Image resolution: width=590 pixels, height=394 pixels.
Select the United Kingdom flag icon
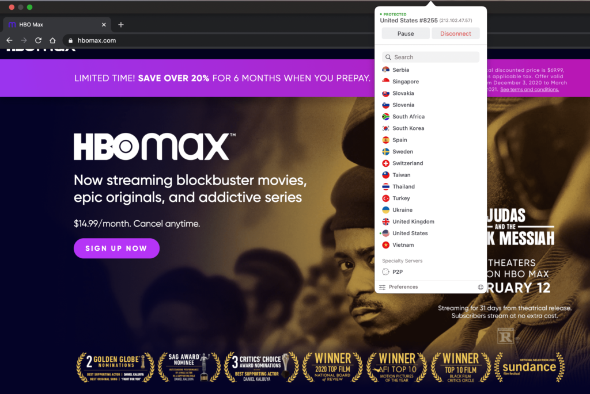pos(385,221)
